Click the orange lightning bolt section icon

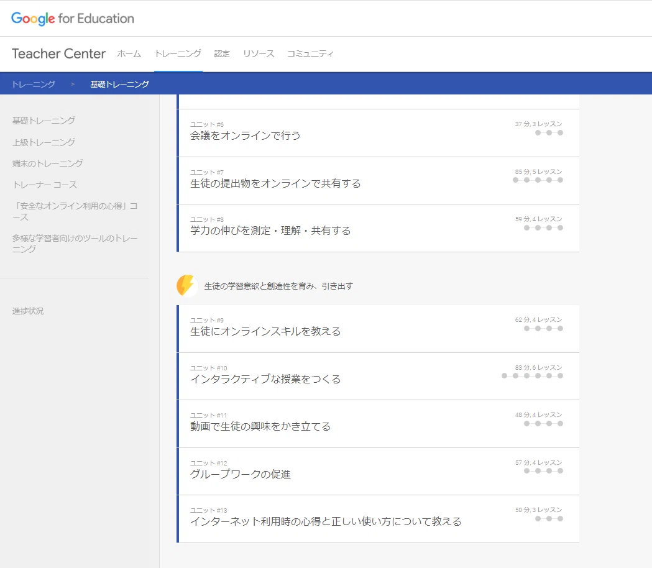pos(186,285)
